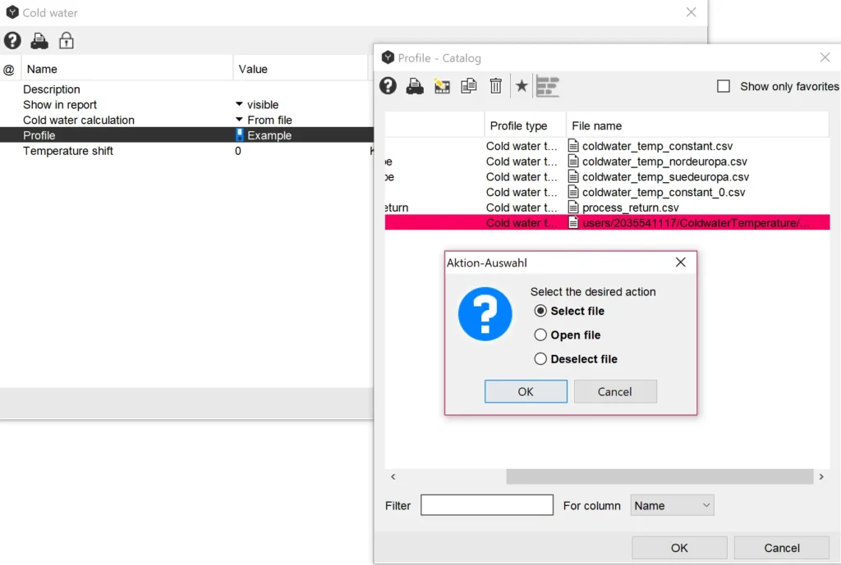Image resolution: width=841 pixels, height=565 pixels.
Task: Click the horizontal scrollbar in catalog list
Action: pyautogui.click(x=659, y=476)
